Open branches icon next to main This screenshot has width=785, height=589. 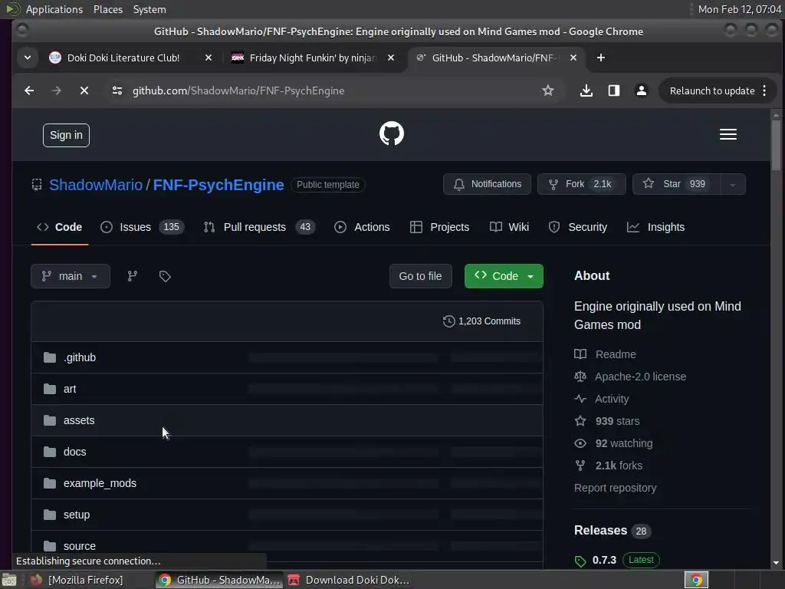coord(132,276)
